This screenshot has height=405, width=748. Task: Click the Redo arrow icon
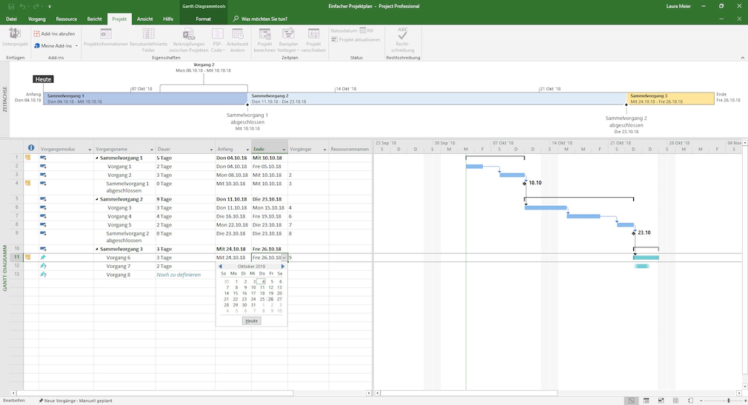tap(36, 6)
